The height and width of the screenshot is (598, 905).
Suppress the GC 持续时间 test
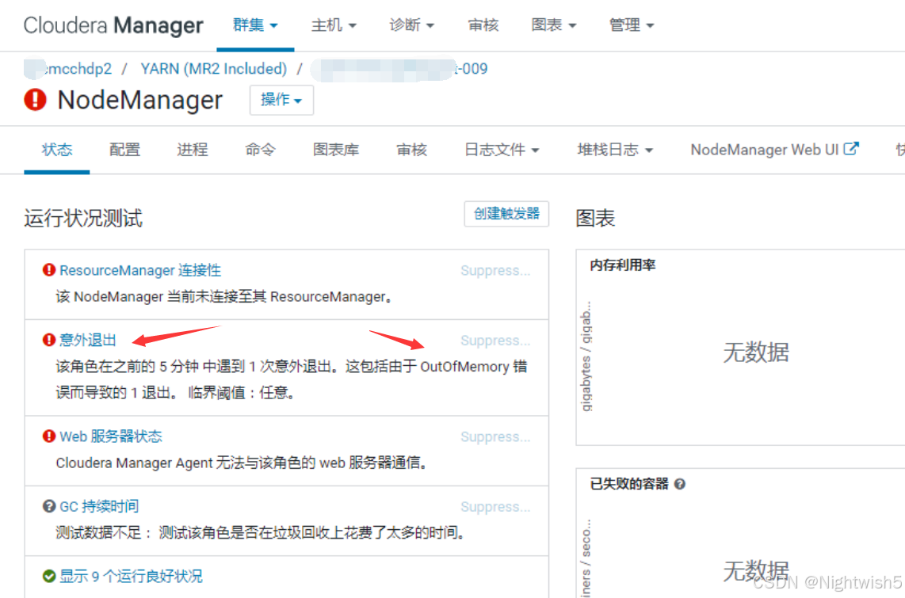point(495,506)
